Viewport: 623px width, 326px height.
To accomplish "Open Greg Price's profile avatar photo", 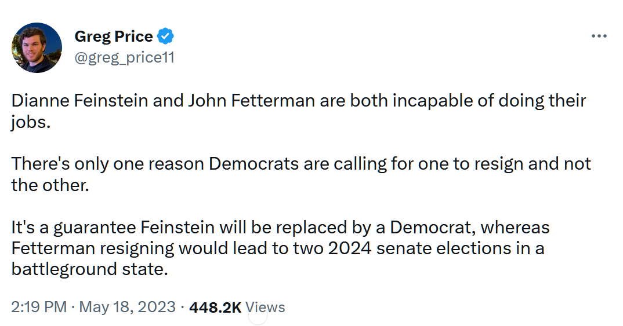I will (x=37, y=47).
